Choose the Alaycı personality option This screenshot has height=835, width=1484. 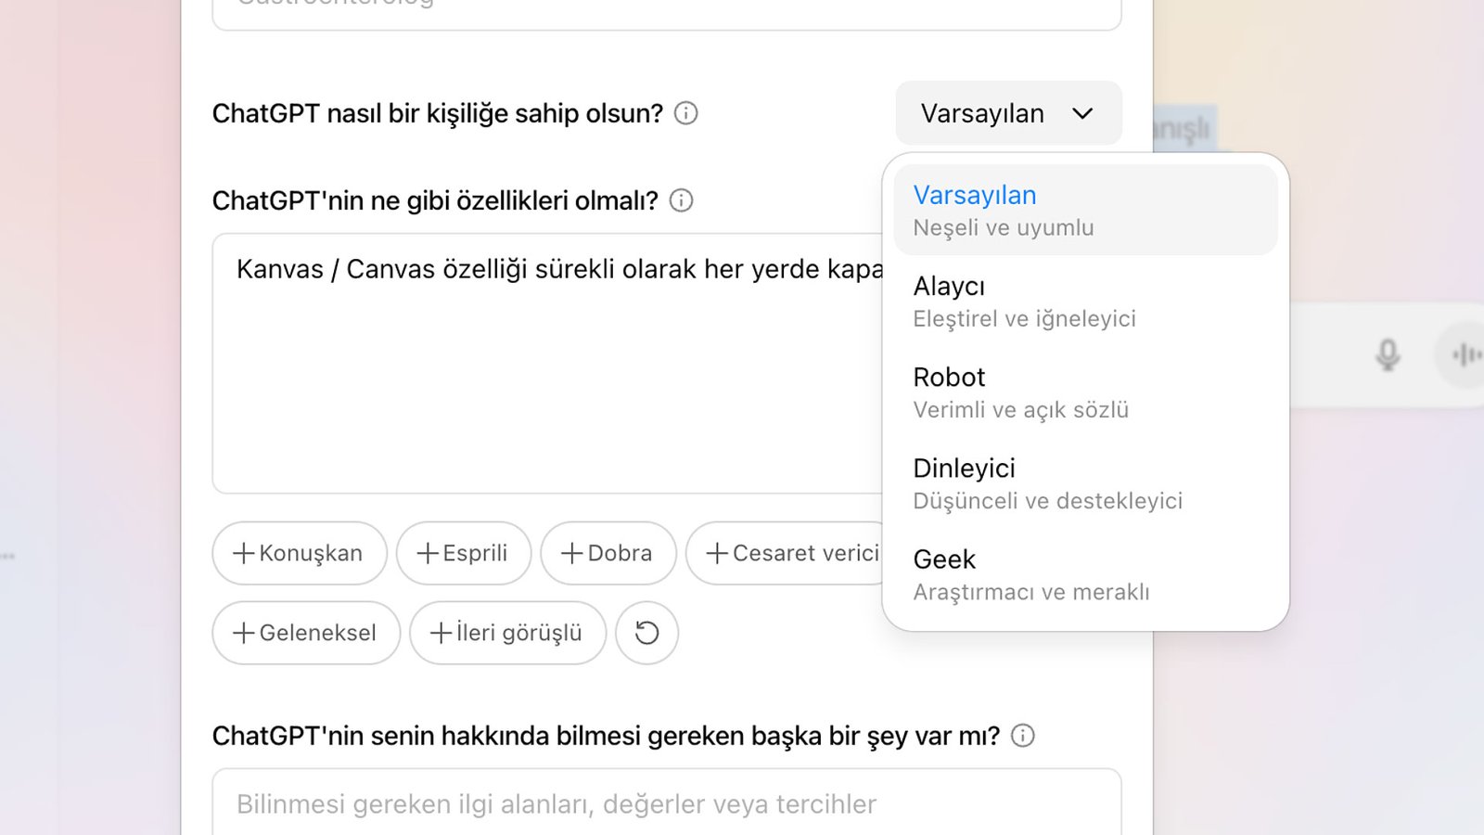point(1085,302)
